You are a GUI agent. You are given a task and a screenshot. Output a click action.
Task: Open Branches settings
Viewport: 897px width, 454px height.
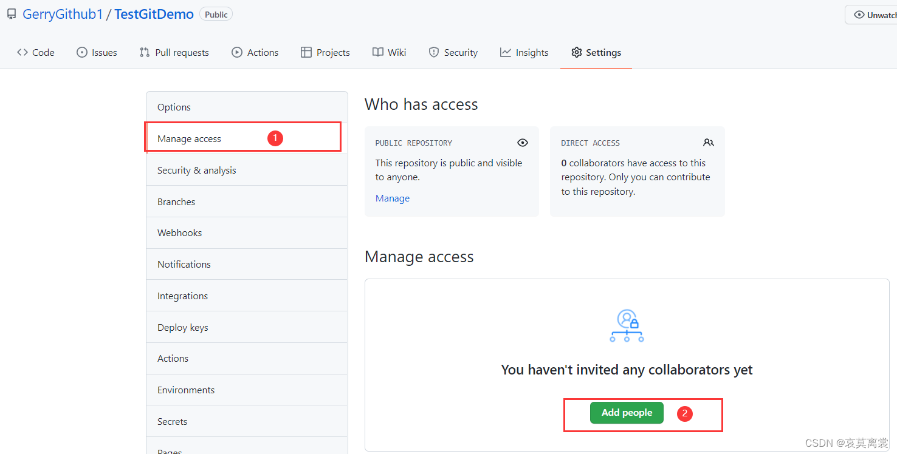[x=247, y=202]
